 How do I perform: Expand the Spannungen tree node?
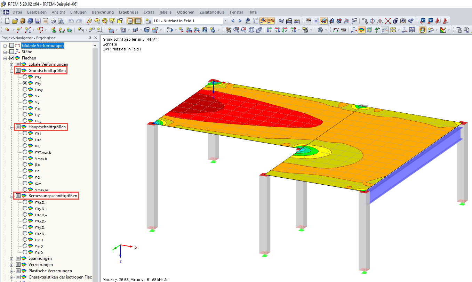11,258
